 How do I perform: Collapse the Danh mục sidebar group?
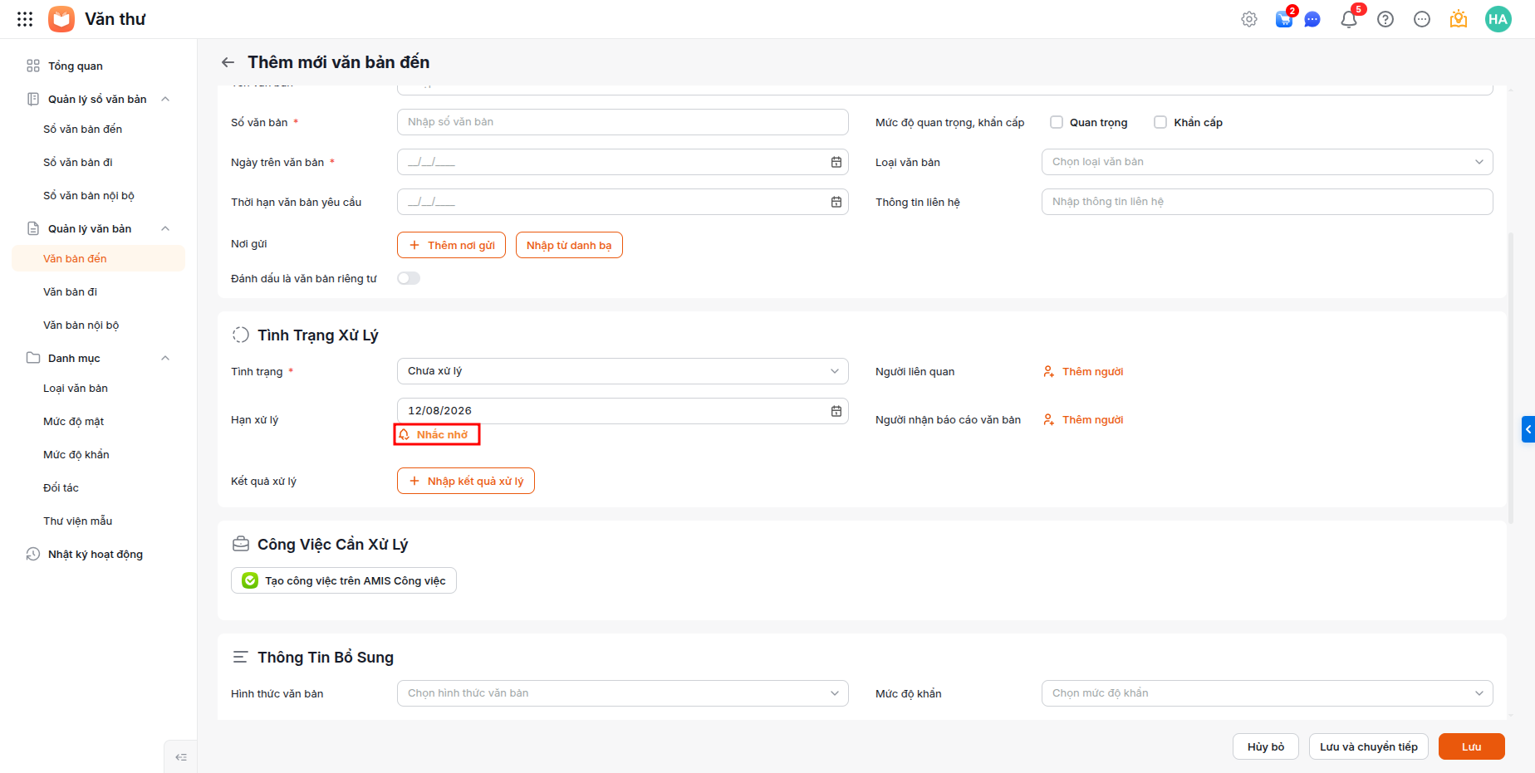coord(165,358)
